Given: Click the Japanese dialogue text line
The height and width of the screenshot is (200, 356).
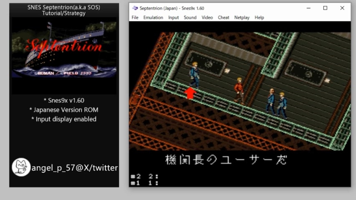Looking at the screenshot, I should coord(226,160).
